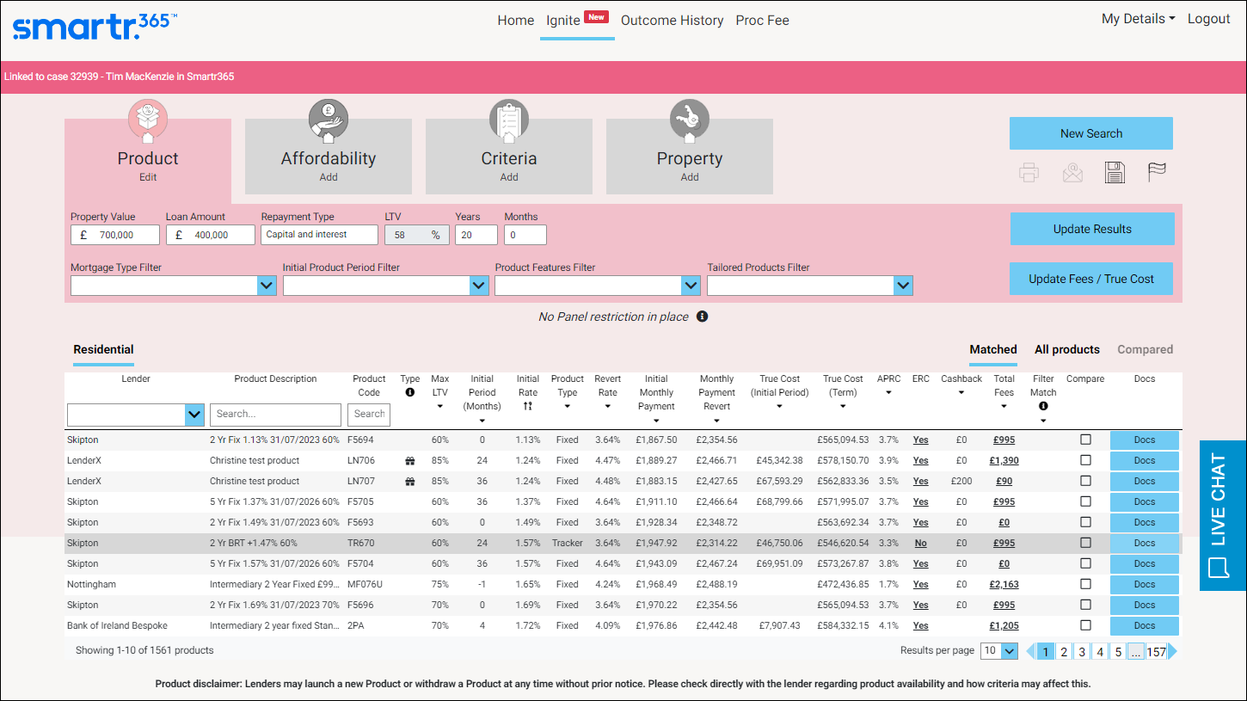Viewport: 1247px width, 701px height.
Task: Sort by Initial Period (Months) arrow
Action: pyautogui.click(x=482, y=421)
